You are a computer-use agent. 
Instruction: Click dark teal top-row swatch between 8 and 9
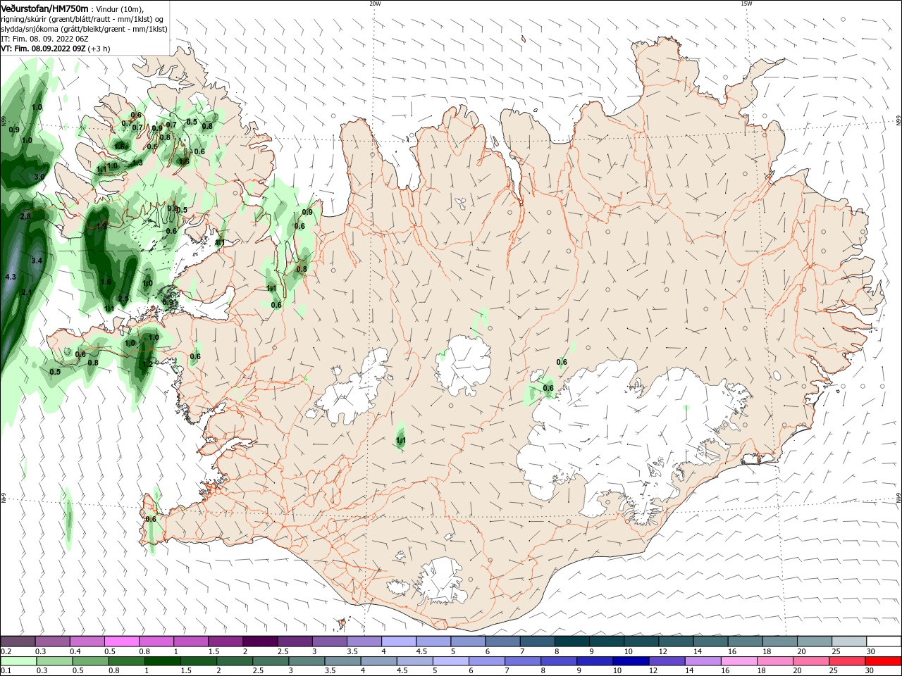[x=573, y=641]
